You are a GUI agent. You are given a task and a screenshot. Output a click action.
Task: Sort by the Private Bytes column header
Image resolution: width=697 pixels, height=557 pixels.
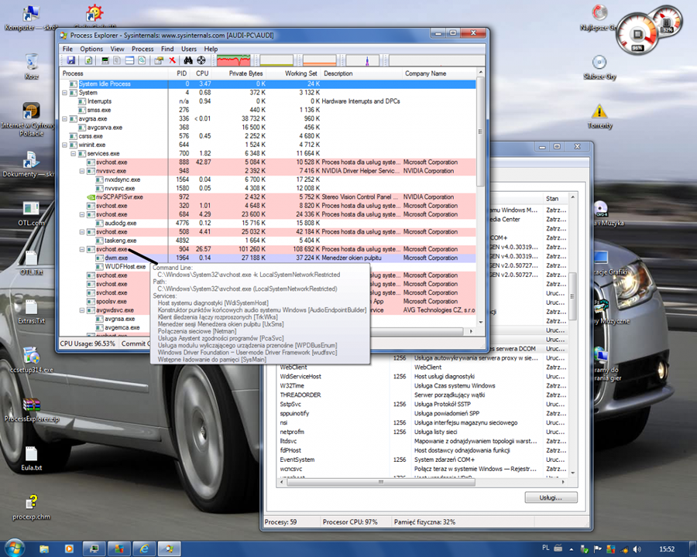[x=239, y=73]
